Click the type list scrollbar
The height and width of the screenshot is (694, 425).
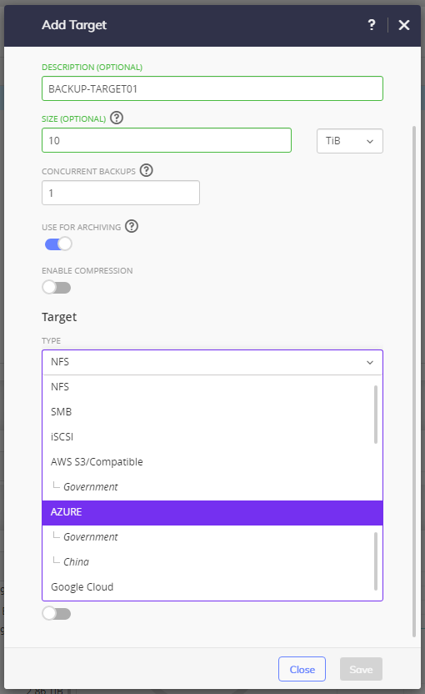pyautogui.click(x=376, y=415)
